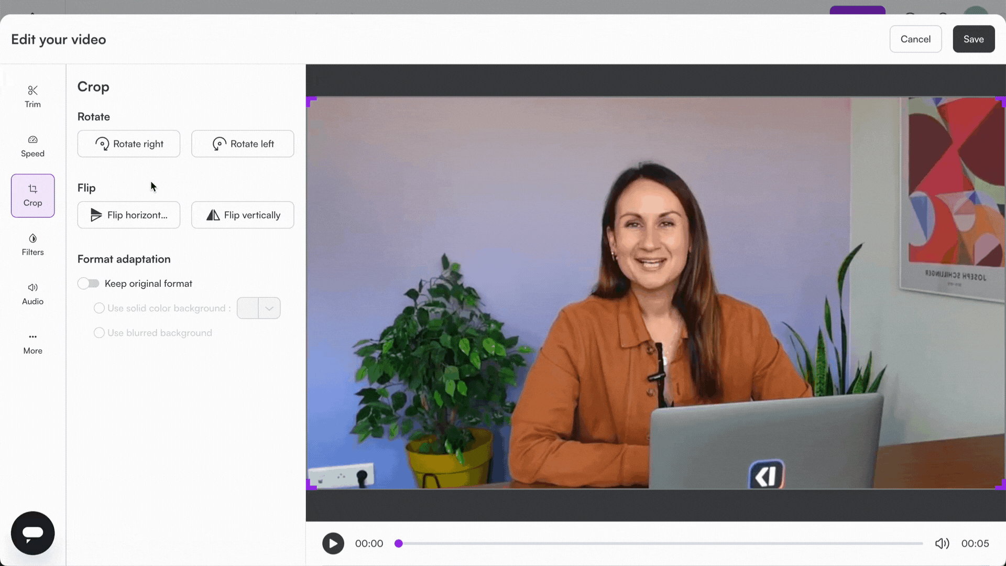The image size is (1006, 566).
Task: Open the background color dropdown
Action: point(269,308)
